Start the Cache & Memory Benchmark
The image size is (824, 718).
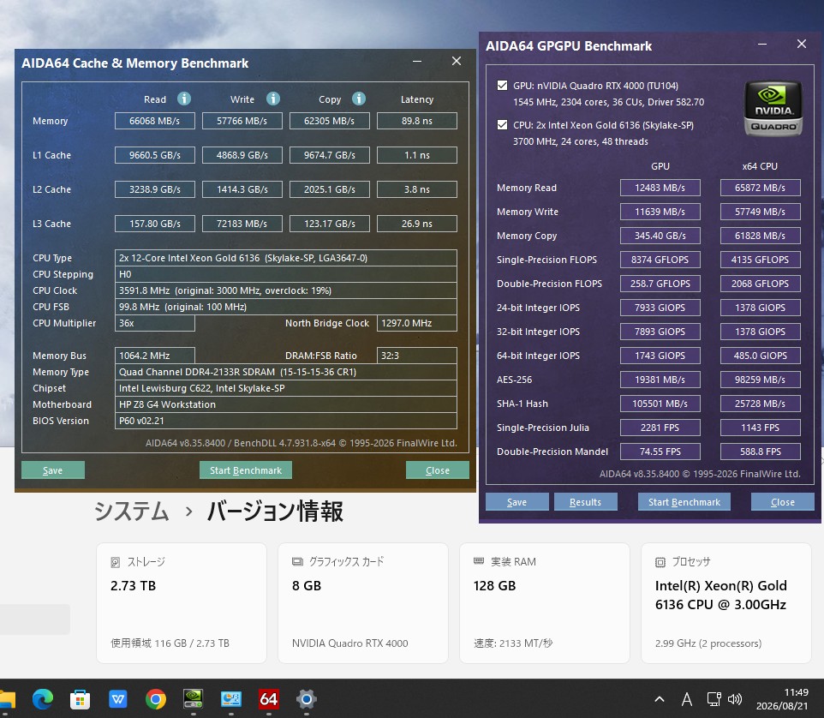(x=246, y=470)
